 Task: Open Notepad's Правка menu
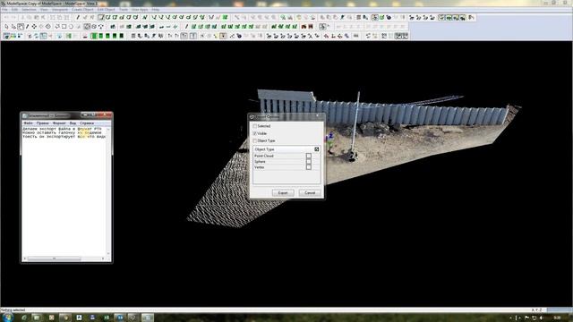coord(43,123)
